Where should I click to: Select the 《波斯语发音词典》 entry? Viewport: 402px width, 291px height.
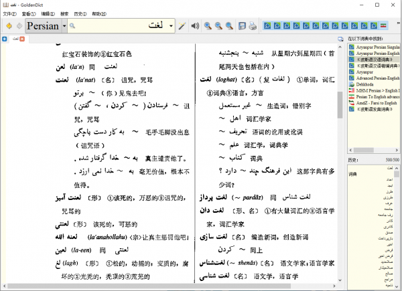(374, 109)
